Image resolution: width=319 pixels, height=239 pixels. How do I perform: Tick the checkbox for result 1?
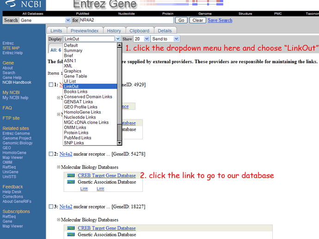[51, 84]
